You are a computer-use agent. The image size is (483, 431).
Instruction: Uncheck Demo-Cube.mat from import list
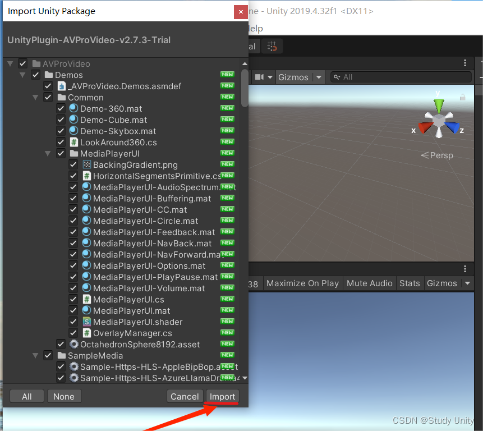coord(61,119)
